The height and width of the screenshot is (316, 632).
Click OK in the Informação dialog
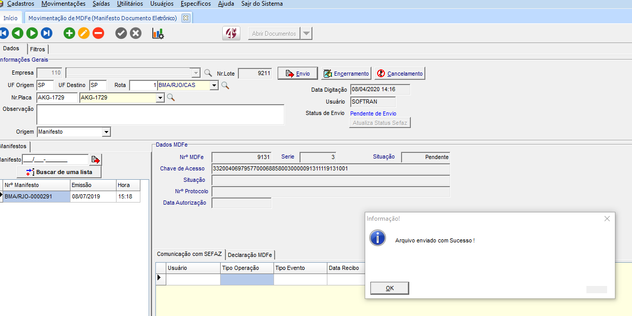point(390,288)
